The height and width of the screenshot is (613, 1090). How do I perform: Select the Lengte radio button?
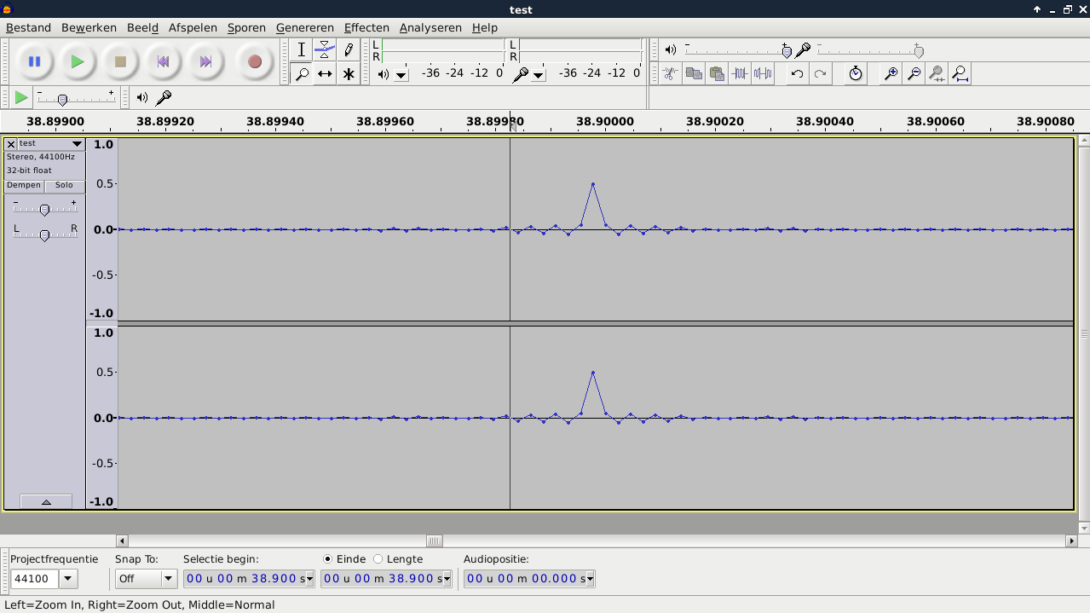pyautogui.click(x=378, y=559)
